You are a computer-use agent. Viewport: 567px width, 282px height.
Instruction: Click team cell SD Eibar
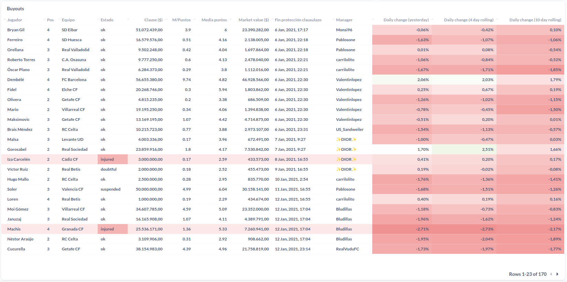69,30
